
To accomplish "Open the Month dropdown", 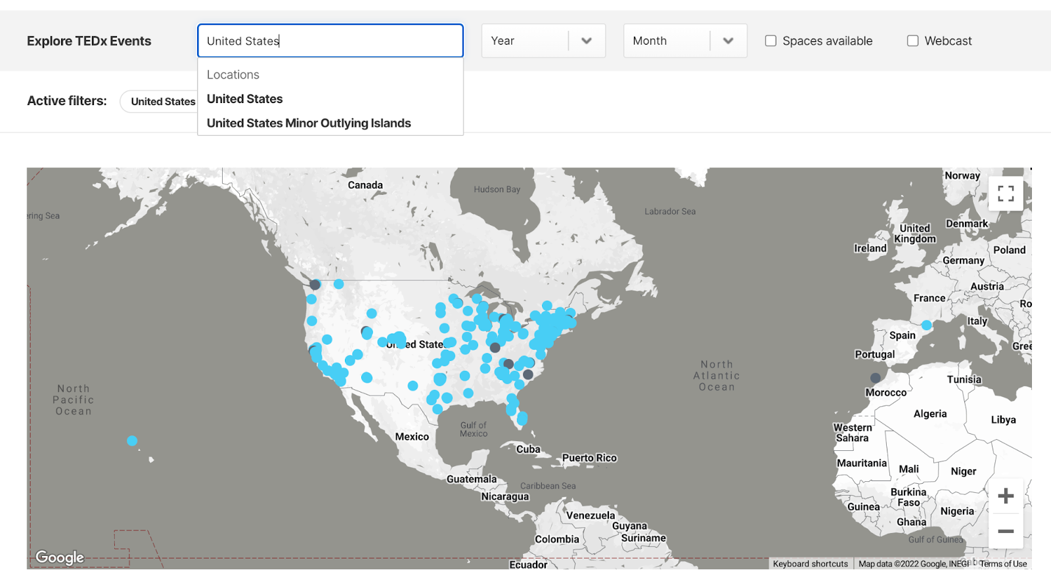I will pos(685,41).
